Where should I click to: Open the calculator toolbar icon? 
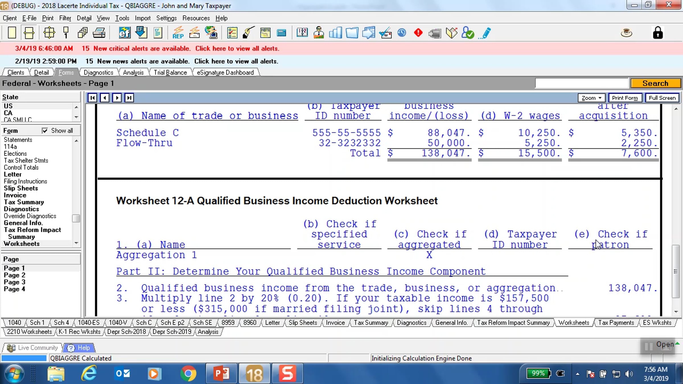pos(281,33)
